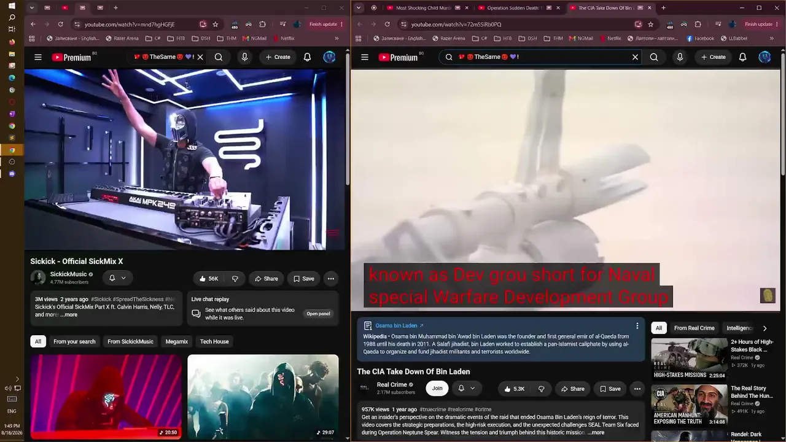Like the Sickick SickMix X video
The height and width of the screenshot is (442, 786).
pyautogui.click(x=208, y=279)
